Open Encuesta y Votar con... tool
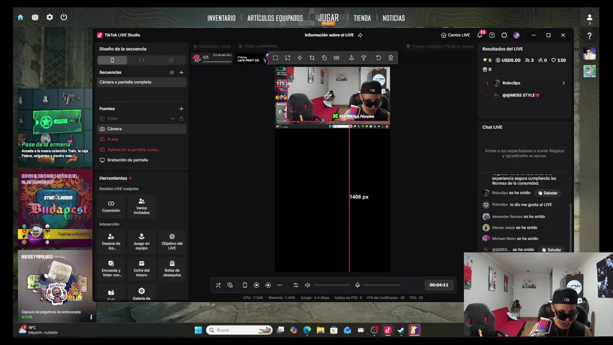The height and width of the screenshot is (345, 613). [111, 269]
